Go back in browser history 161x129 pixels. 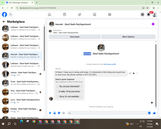pos(3,8)
